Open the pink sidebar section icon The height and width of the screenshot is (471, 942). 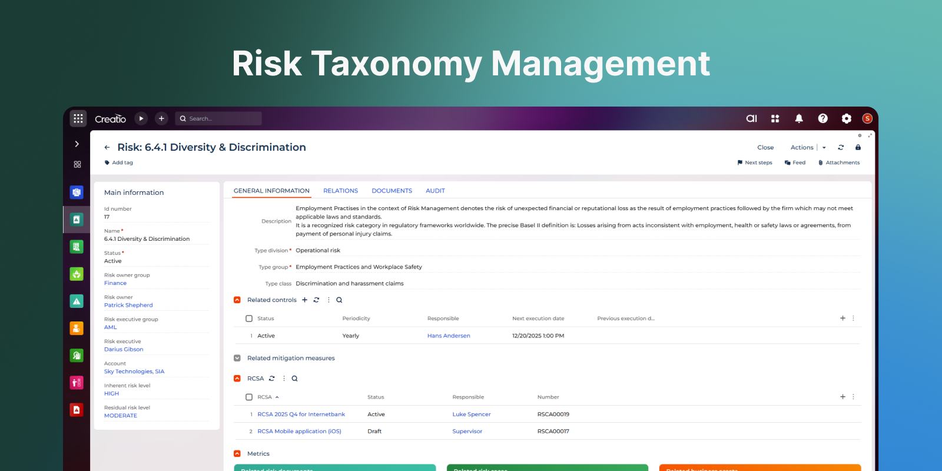[77, 383]
